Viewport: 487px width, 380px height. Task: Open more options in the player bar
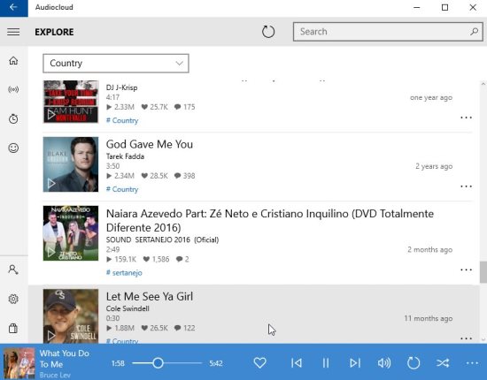point(472,363)
